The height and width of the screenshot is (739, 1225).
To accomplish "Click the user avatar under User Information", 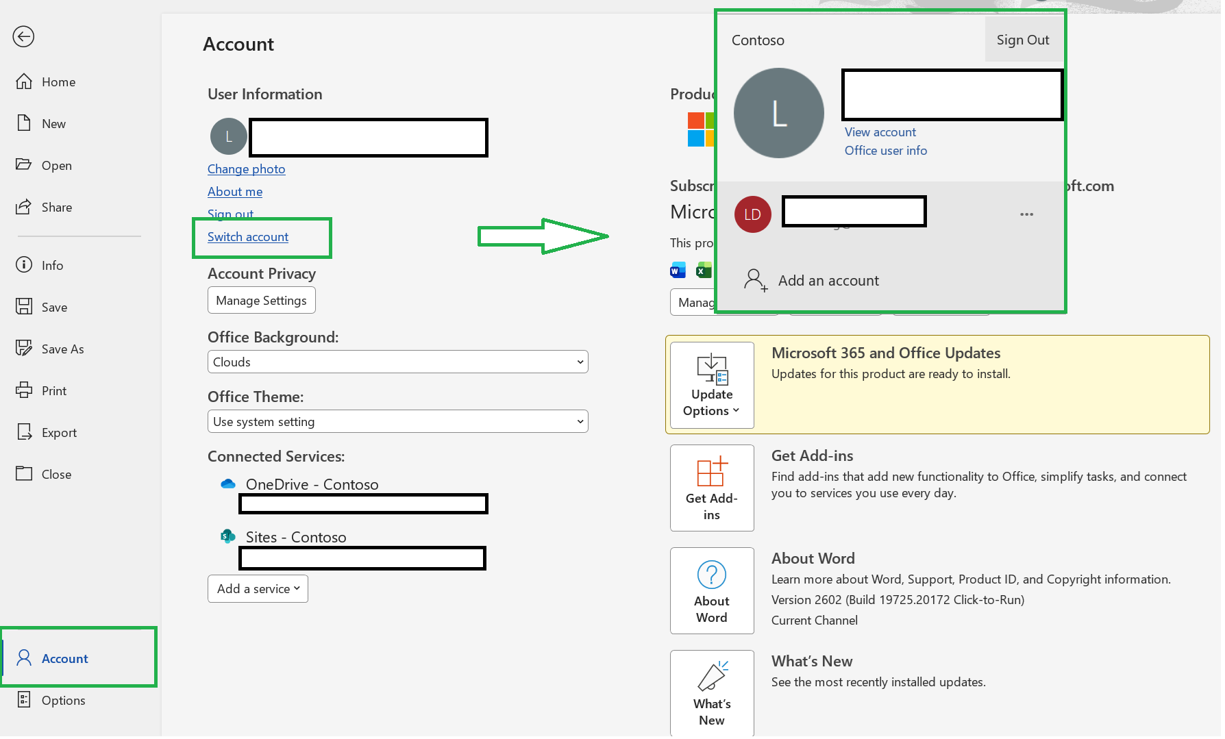I will click(229, 136).
